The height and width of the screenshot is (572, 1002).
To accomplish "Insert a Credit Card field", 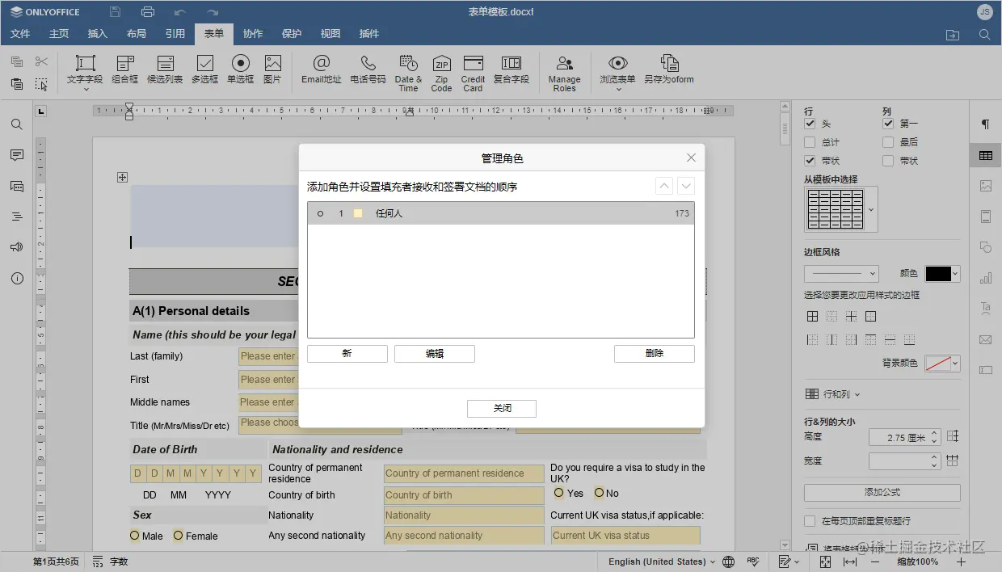I will coord(473,70).
